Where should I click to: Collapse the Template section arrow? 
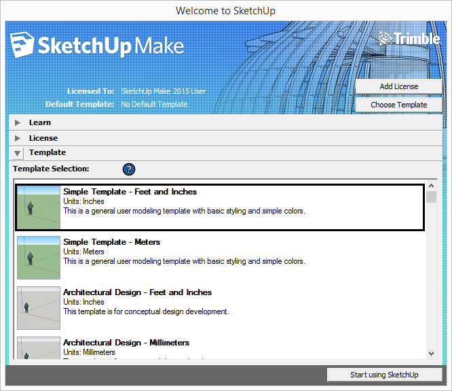click(17, 153)
